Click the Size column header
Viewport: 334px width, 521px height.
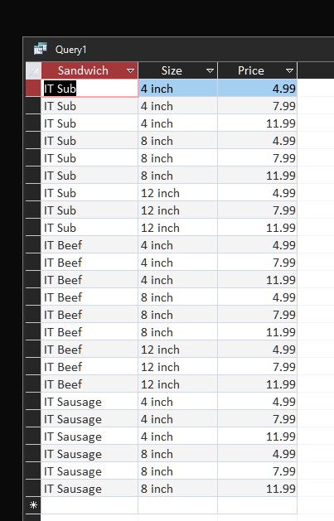[x=178, y=70]
